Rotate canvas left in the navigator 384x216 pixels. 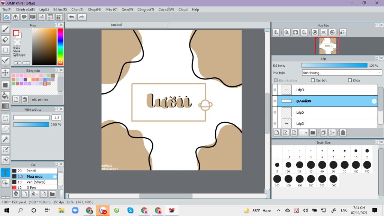pos(315,32)
